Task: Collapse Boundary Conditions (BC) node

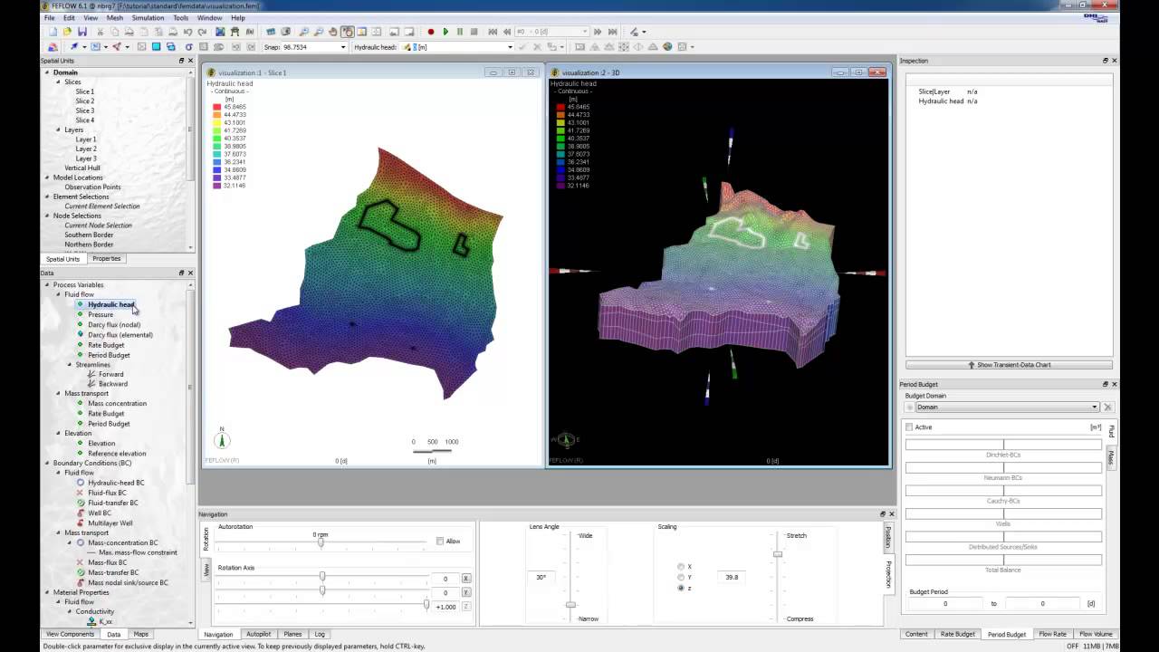Action: point(47,463)
